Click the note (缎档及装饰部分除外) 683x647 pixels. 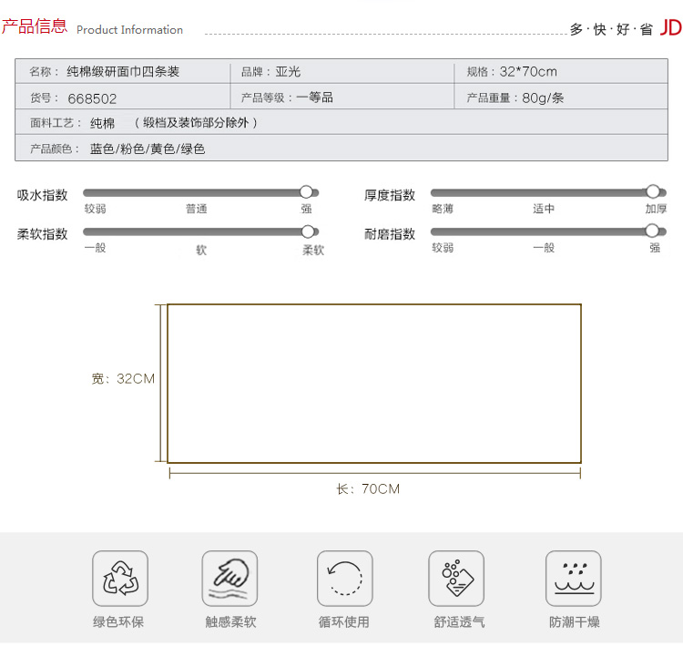pyautogui.click(x=196, y=123)
